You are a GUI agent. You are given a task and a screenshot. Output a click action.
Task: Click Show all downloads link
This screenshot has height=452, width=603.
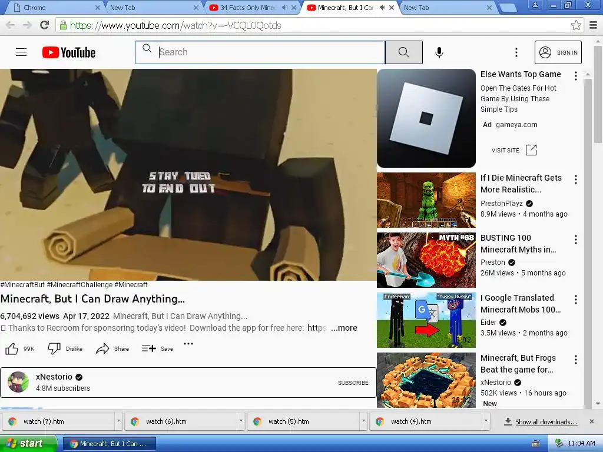[x=546, y=421]
